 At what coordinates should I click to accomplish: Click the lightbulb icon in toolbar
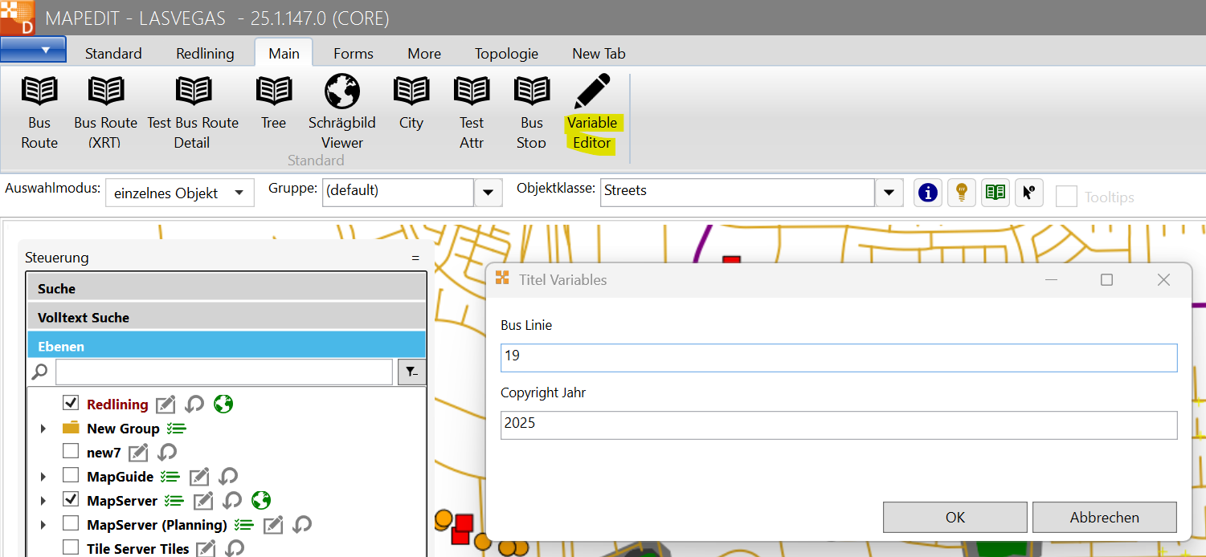click(962, 193)
